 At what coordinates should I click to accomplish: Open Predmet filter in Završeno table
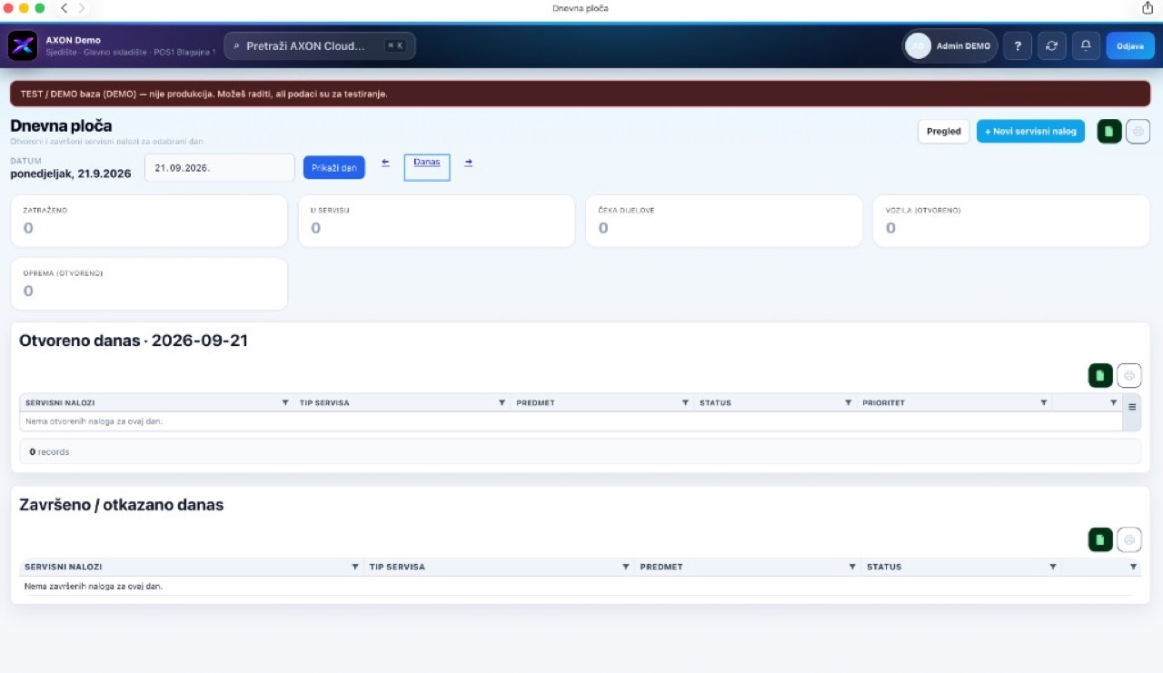click(852, 567)
